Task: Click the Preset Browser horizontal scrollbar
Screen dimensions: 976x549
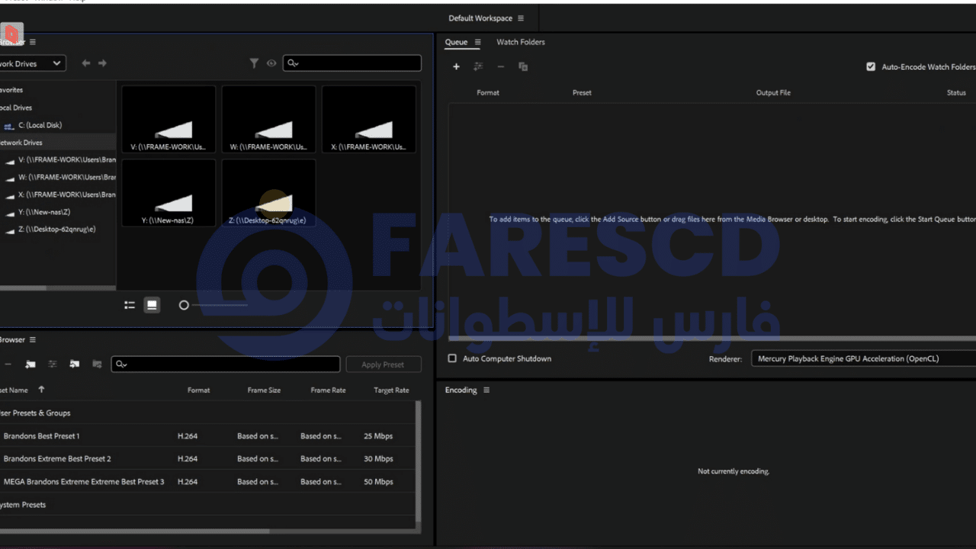Action: 134,531
